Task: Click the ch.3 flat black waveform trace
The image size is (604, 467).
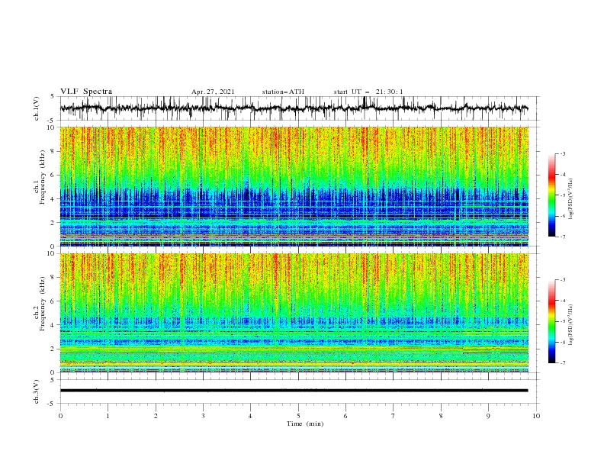Action: [x=294, y=391]
